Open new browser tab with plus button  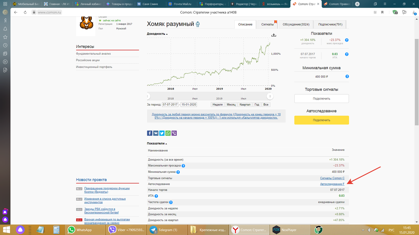pyautogui.click(x=357, y=4)
